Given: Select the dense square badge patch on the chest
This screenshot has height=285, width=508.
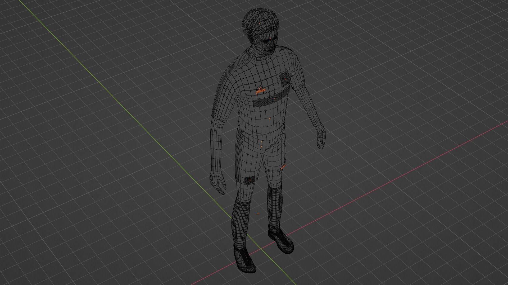Looking at the screenshot, I should (x=285, y=79).
